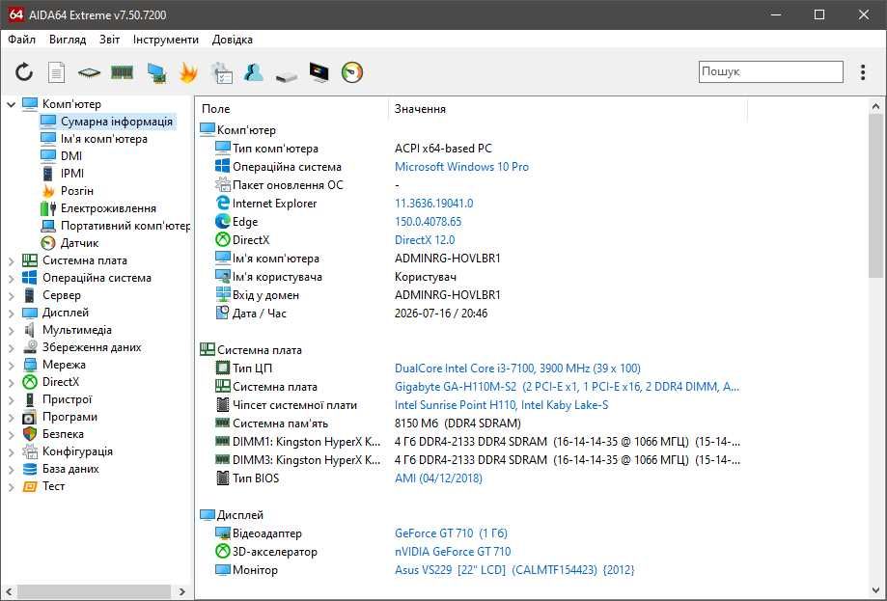Screen dimensions: 887x601
Task: Select the База даних tree item
Action: click(x=70, y=469)
